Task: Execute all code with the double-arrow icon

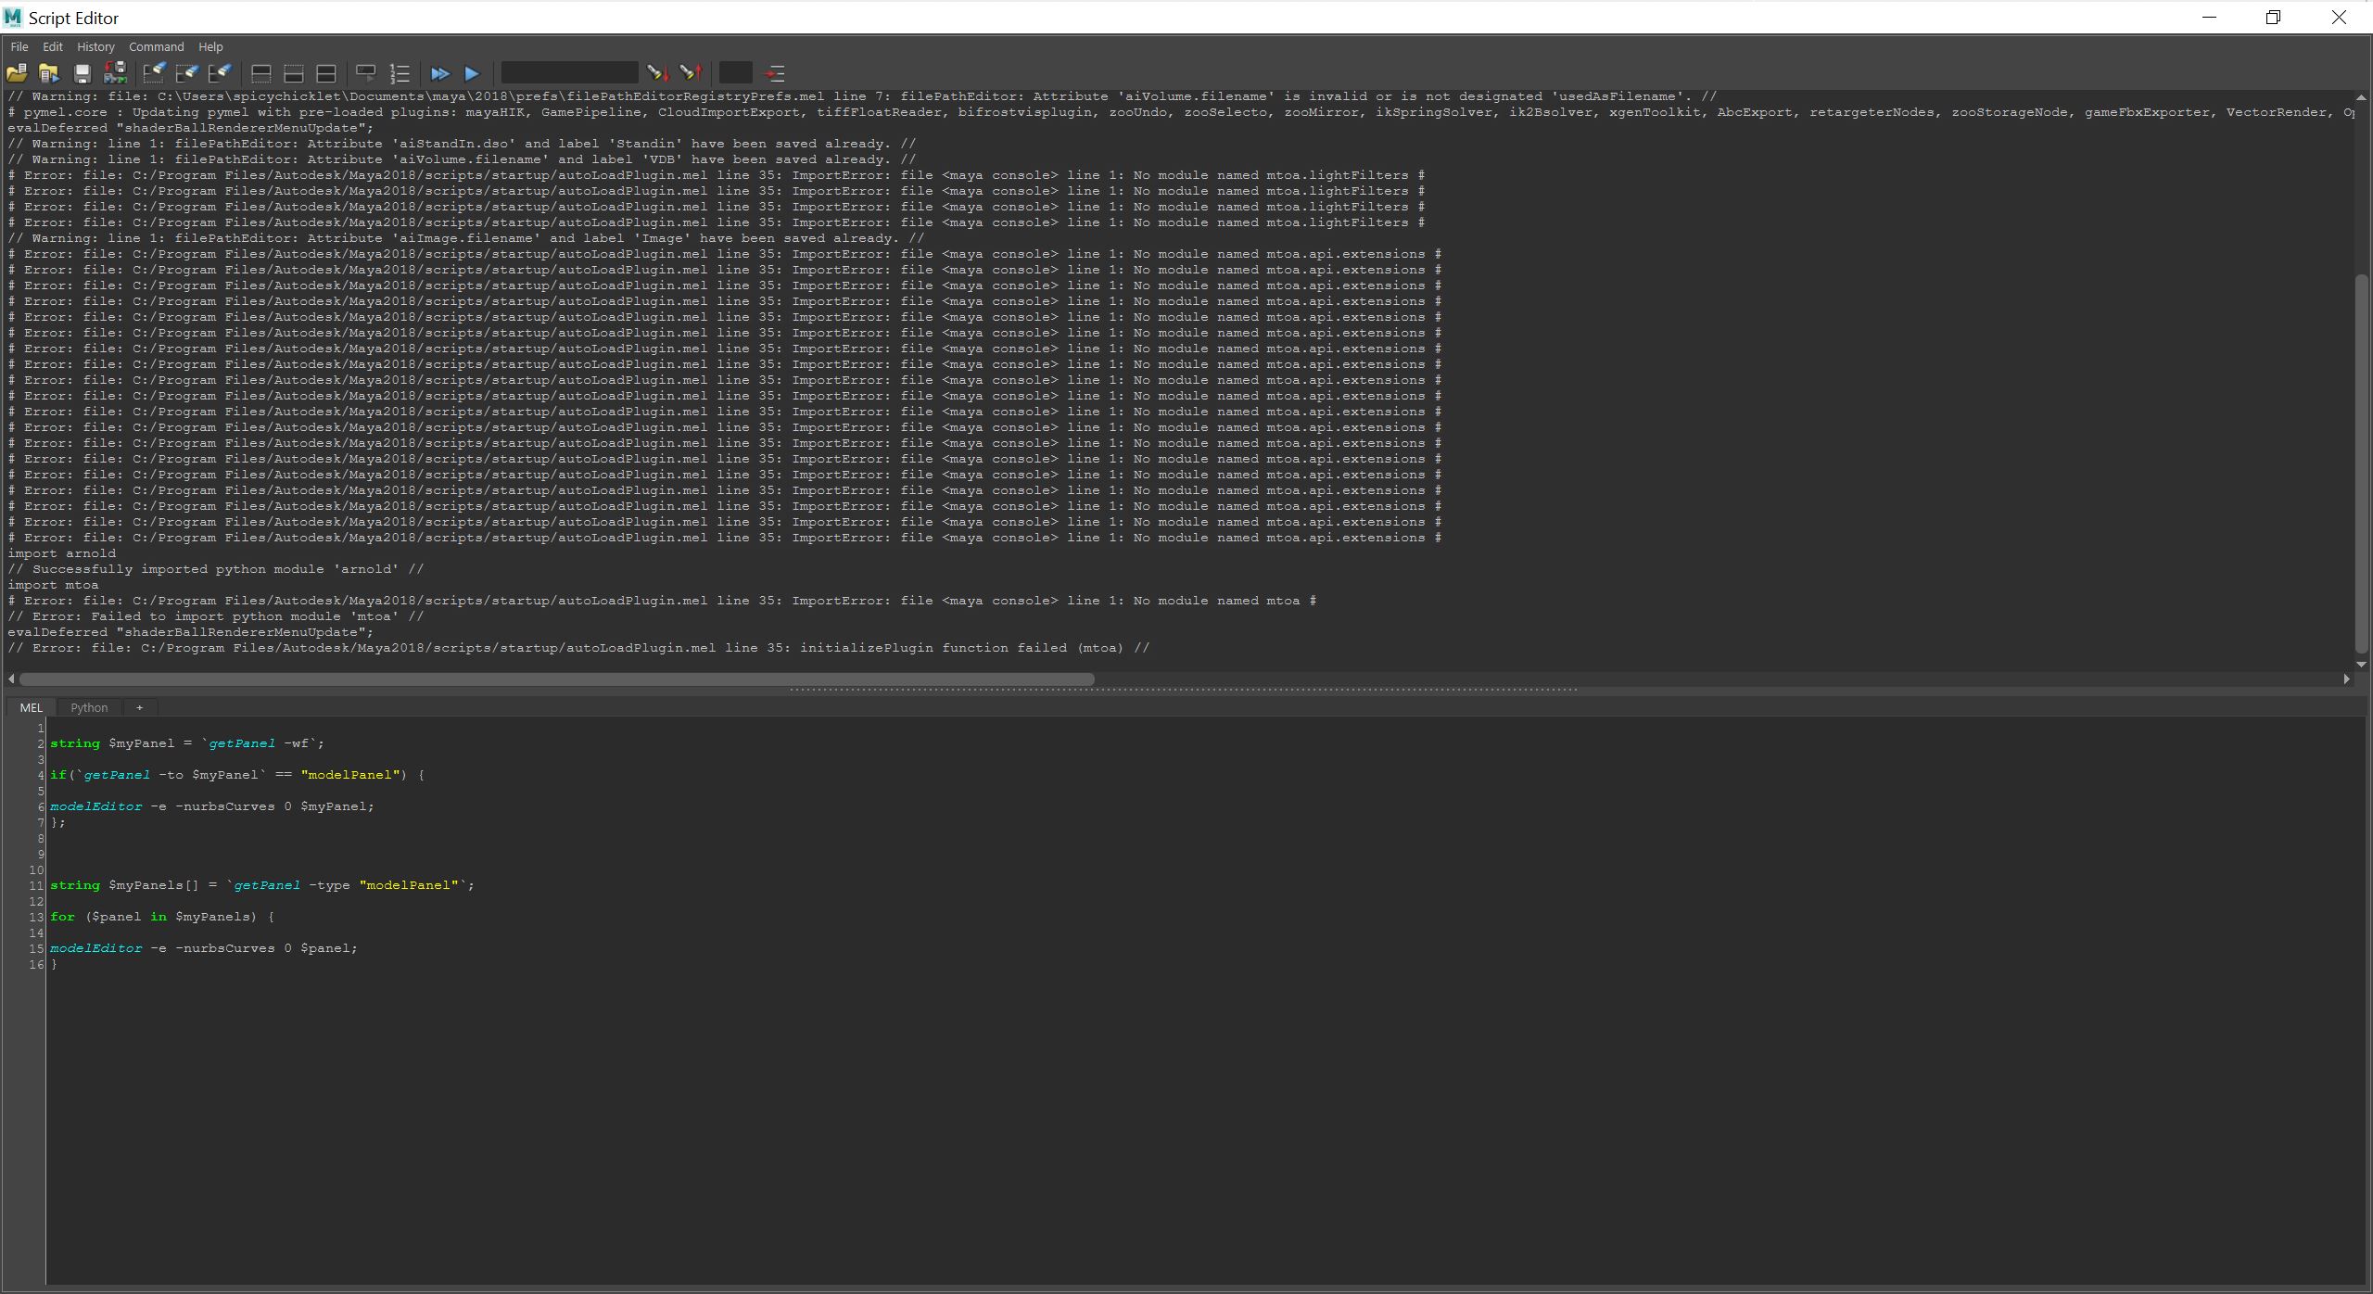Action: (441, 73)
